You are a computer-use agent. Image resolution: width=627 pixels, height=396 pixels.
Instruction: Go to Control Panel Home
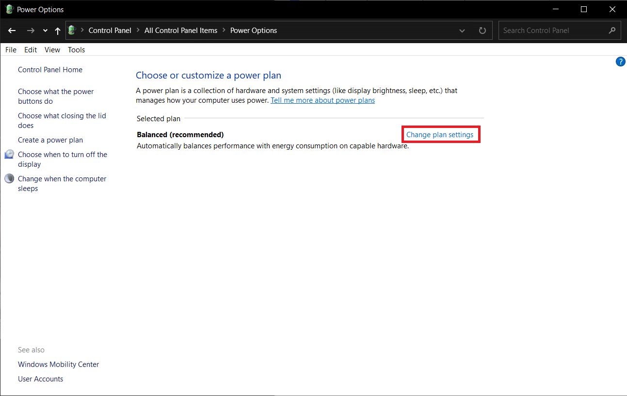point(50,69)
